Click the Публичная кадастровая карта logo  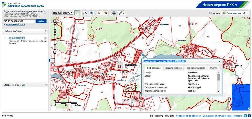[x=23, y=5]
